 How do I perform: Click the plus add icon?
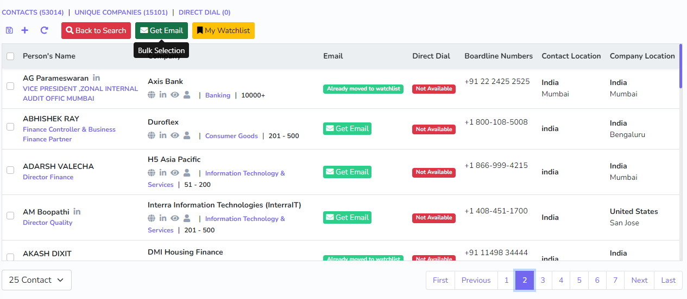[x=25, y=30]
